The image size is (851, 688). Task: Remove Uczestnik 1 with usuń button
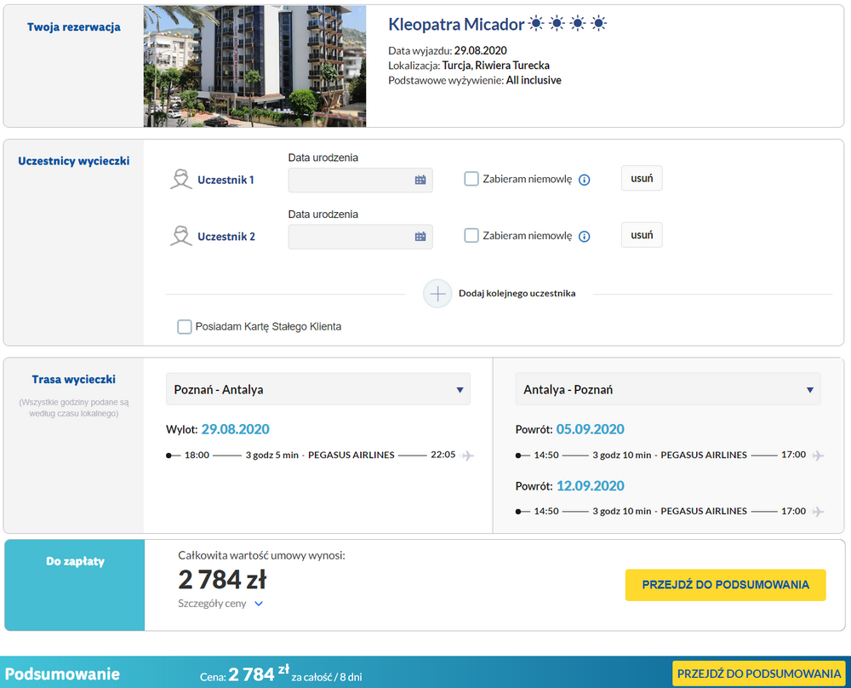coord(642,178)
